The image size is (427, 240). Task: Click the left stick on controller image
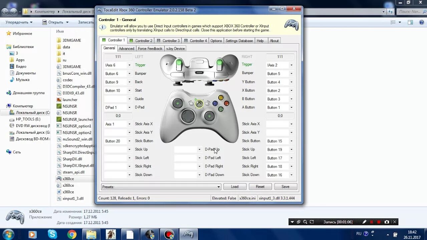177,104
